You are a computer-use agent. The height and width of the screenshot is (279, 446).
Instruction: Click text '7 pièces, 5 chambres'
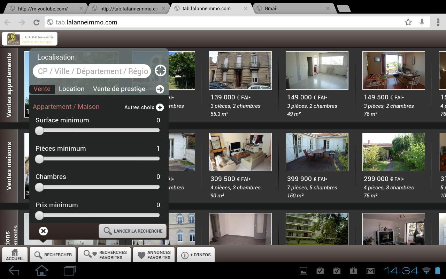pos(312,188)
